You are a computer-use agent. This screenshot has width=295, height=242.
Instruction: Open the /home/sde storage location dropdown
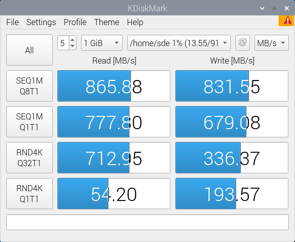pyautogui.click(x=179, y=43)
